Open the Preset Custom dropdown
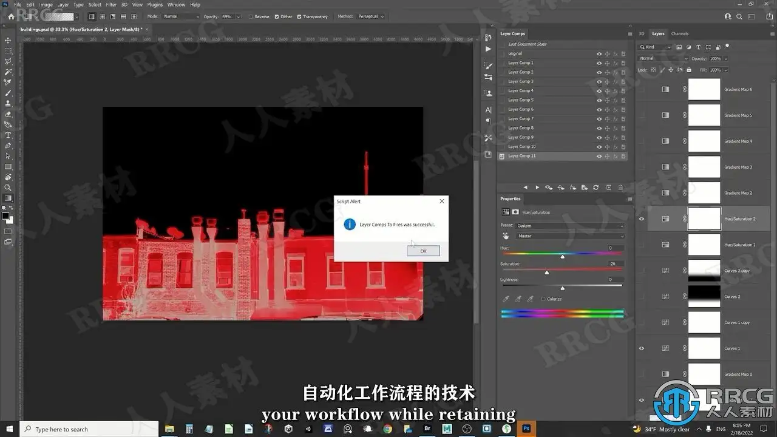 [570, 225]
